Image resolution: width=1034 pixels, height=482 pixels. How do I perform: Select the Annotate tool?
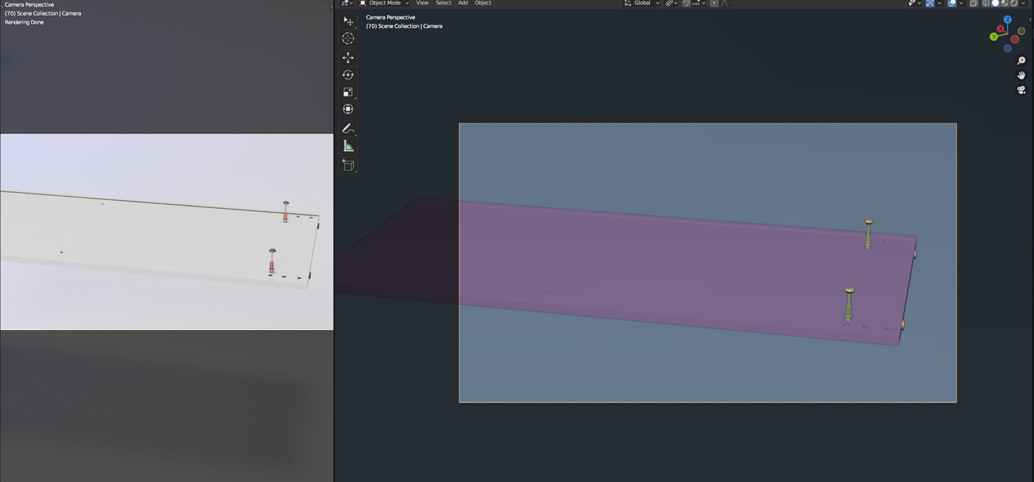348,128
